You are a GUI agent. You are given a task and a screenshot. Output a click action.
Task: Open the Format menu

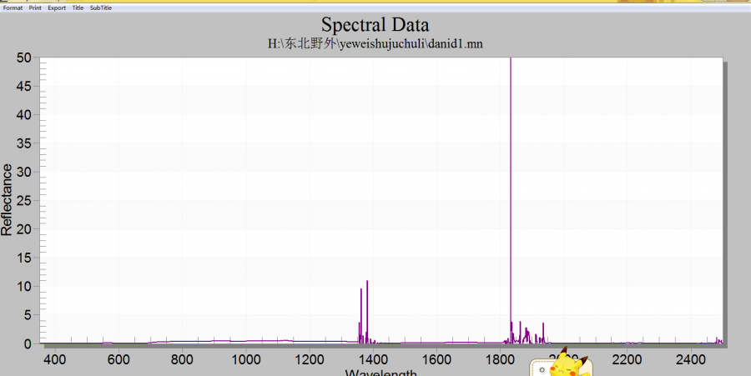tap(13, 8)
